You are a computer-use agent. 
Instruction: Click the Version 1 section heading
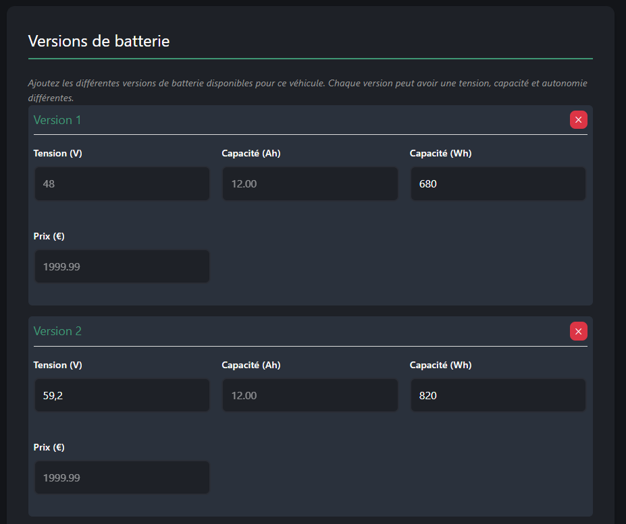tap(57, 120)
